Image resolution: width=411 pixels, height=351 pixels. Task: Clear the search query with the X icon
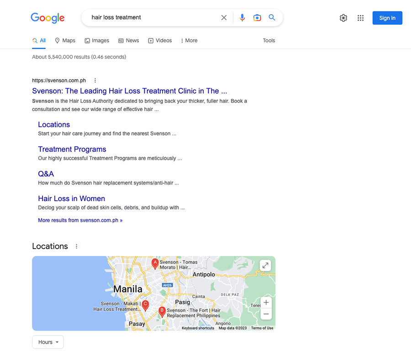[224, 17]
